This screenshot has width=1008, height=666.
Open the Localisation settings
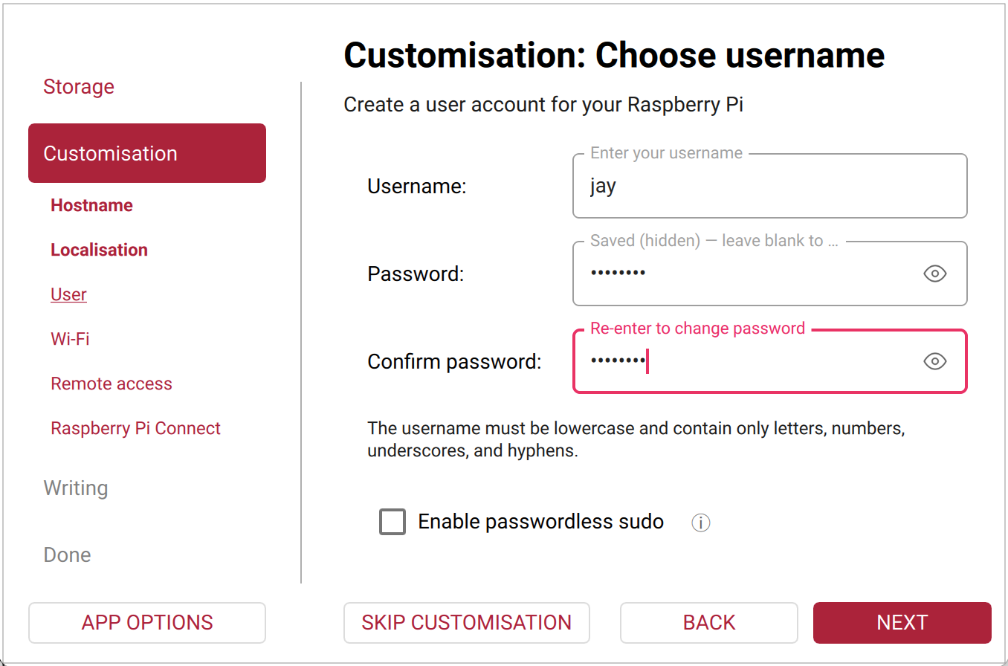click(x=99, y=250)
